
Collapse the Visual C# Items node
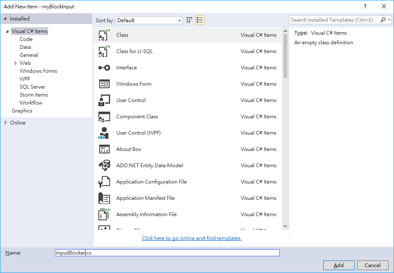point(7,31)
